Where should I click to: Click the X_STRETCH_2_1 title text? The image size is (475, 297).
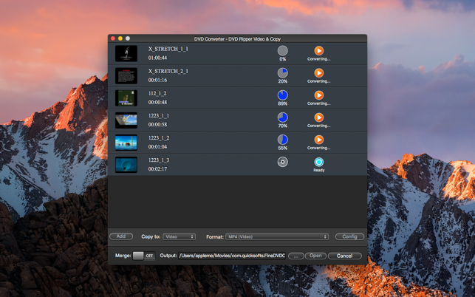pos(168,71)
